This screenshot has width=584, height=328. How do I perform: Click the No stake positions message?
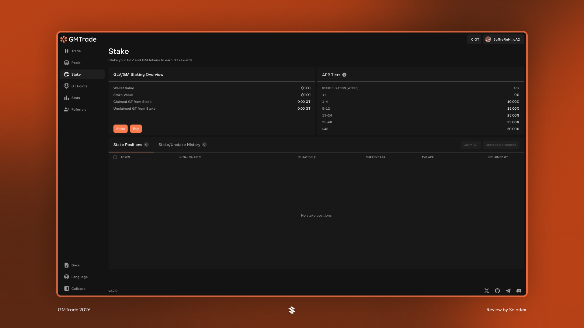coord(316,216)
